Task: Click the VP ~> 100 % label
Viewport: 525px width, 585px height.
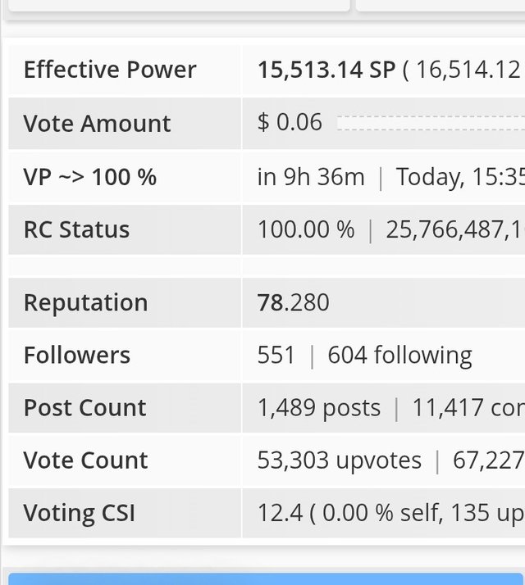Action: (x=89, y=177)
